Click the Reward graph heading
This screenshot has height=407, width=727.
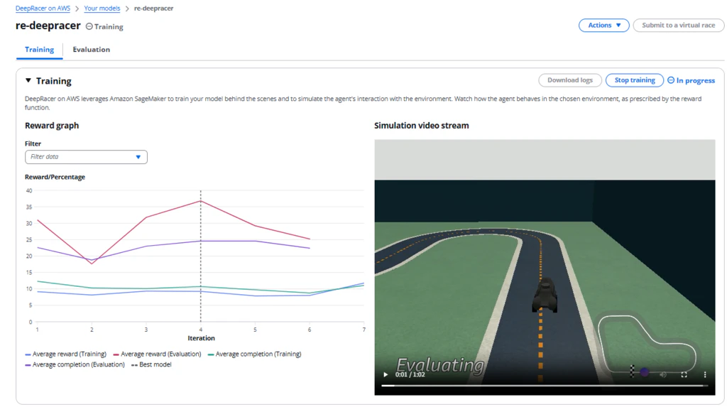[x=52, y=125]
